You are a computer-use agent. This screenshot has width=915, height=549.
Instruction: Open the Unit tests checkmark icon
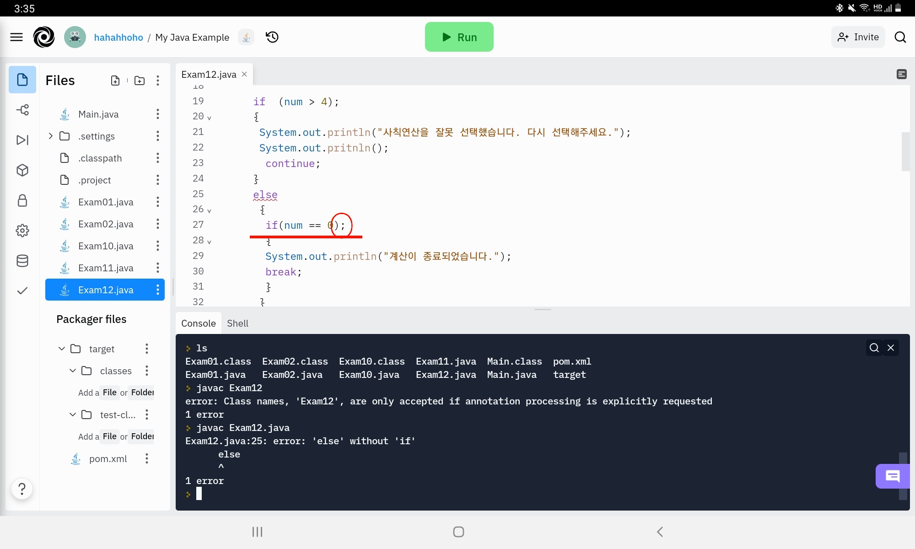point(22,291)
